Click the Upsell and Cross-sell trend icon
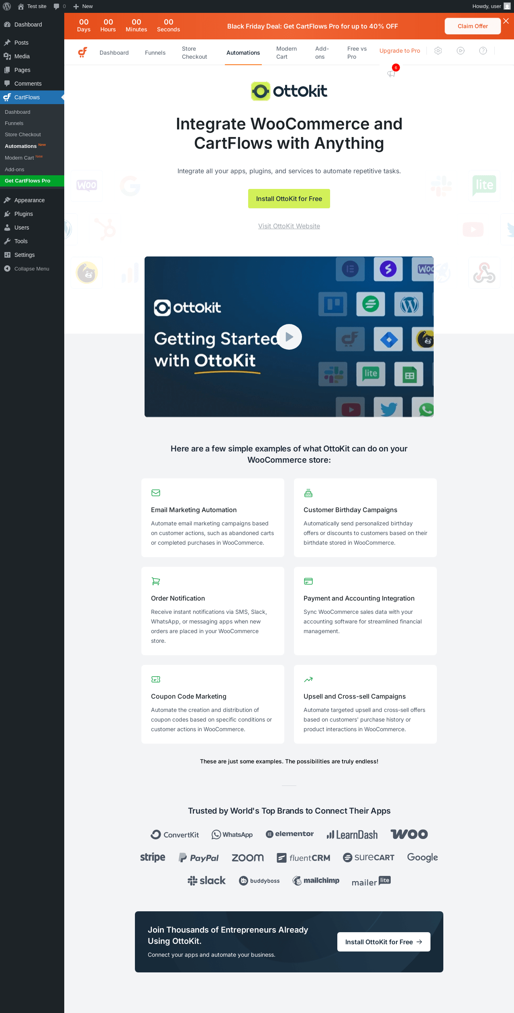514x1013 pixels. (x=308, y=679)
